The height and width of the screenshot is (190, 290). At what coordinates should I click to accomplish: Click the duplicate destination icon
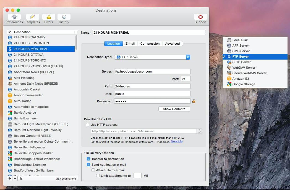pos(20,178)
